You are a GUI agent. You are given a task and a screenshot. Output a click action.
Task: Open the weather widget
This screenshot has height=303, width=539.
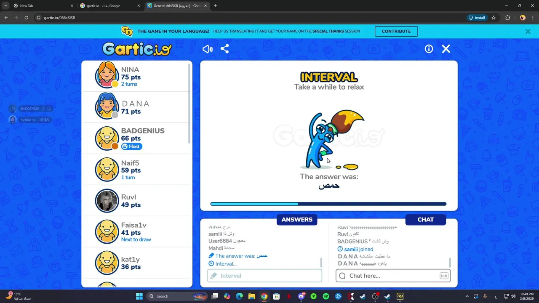[18, 296]
